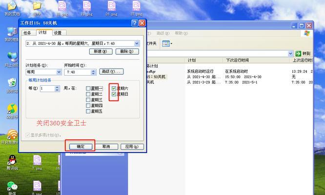The image size is (325, 195).
Task: Click the 15:50:00 2021-4-30 next run cell
Action: pyautogui.click(x=243, y=77)
